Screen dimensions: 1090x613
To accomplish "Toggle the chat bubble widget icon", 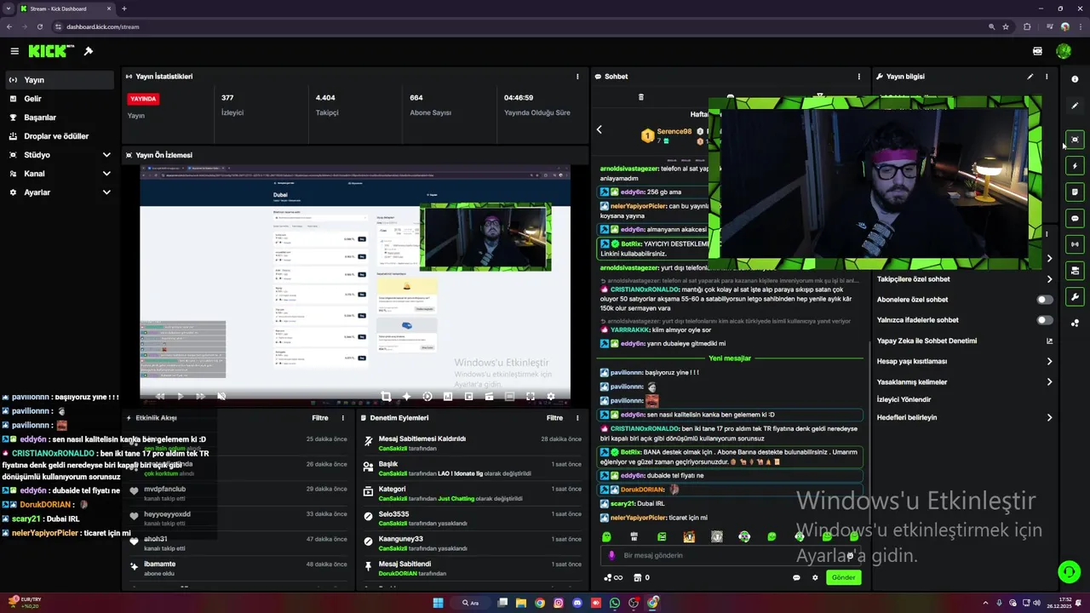I will 1075,219.
